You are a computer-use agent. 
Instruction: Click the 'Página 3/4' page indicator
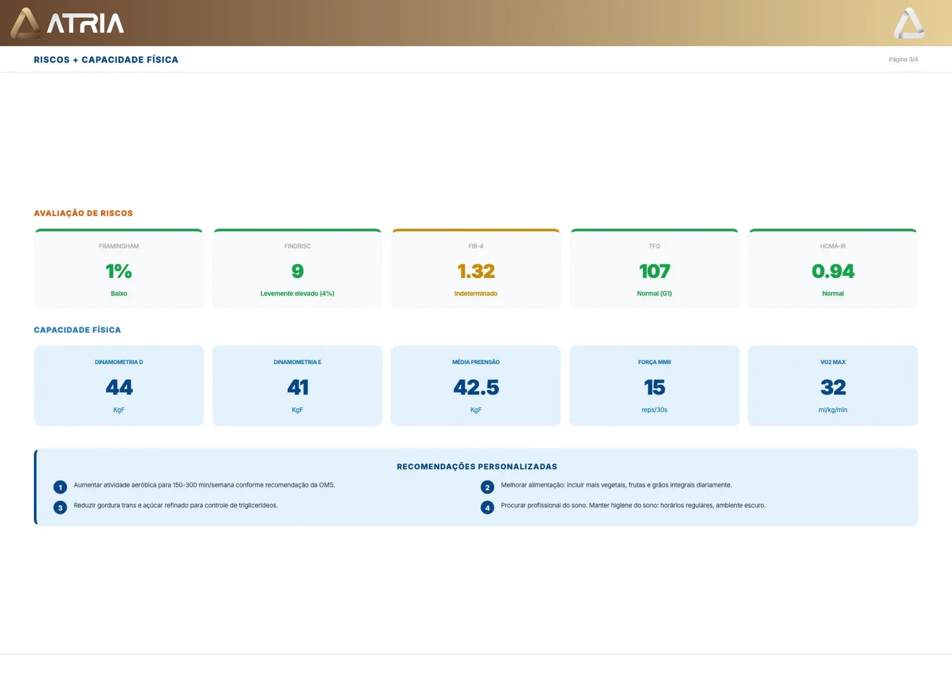click(903, 60)
